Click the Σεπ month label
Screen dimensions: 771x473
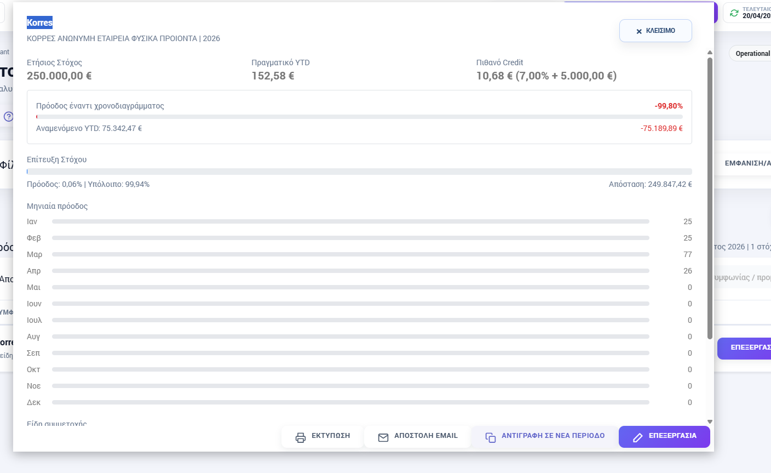pyautogui.click(x=33, y=353)
